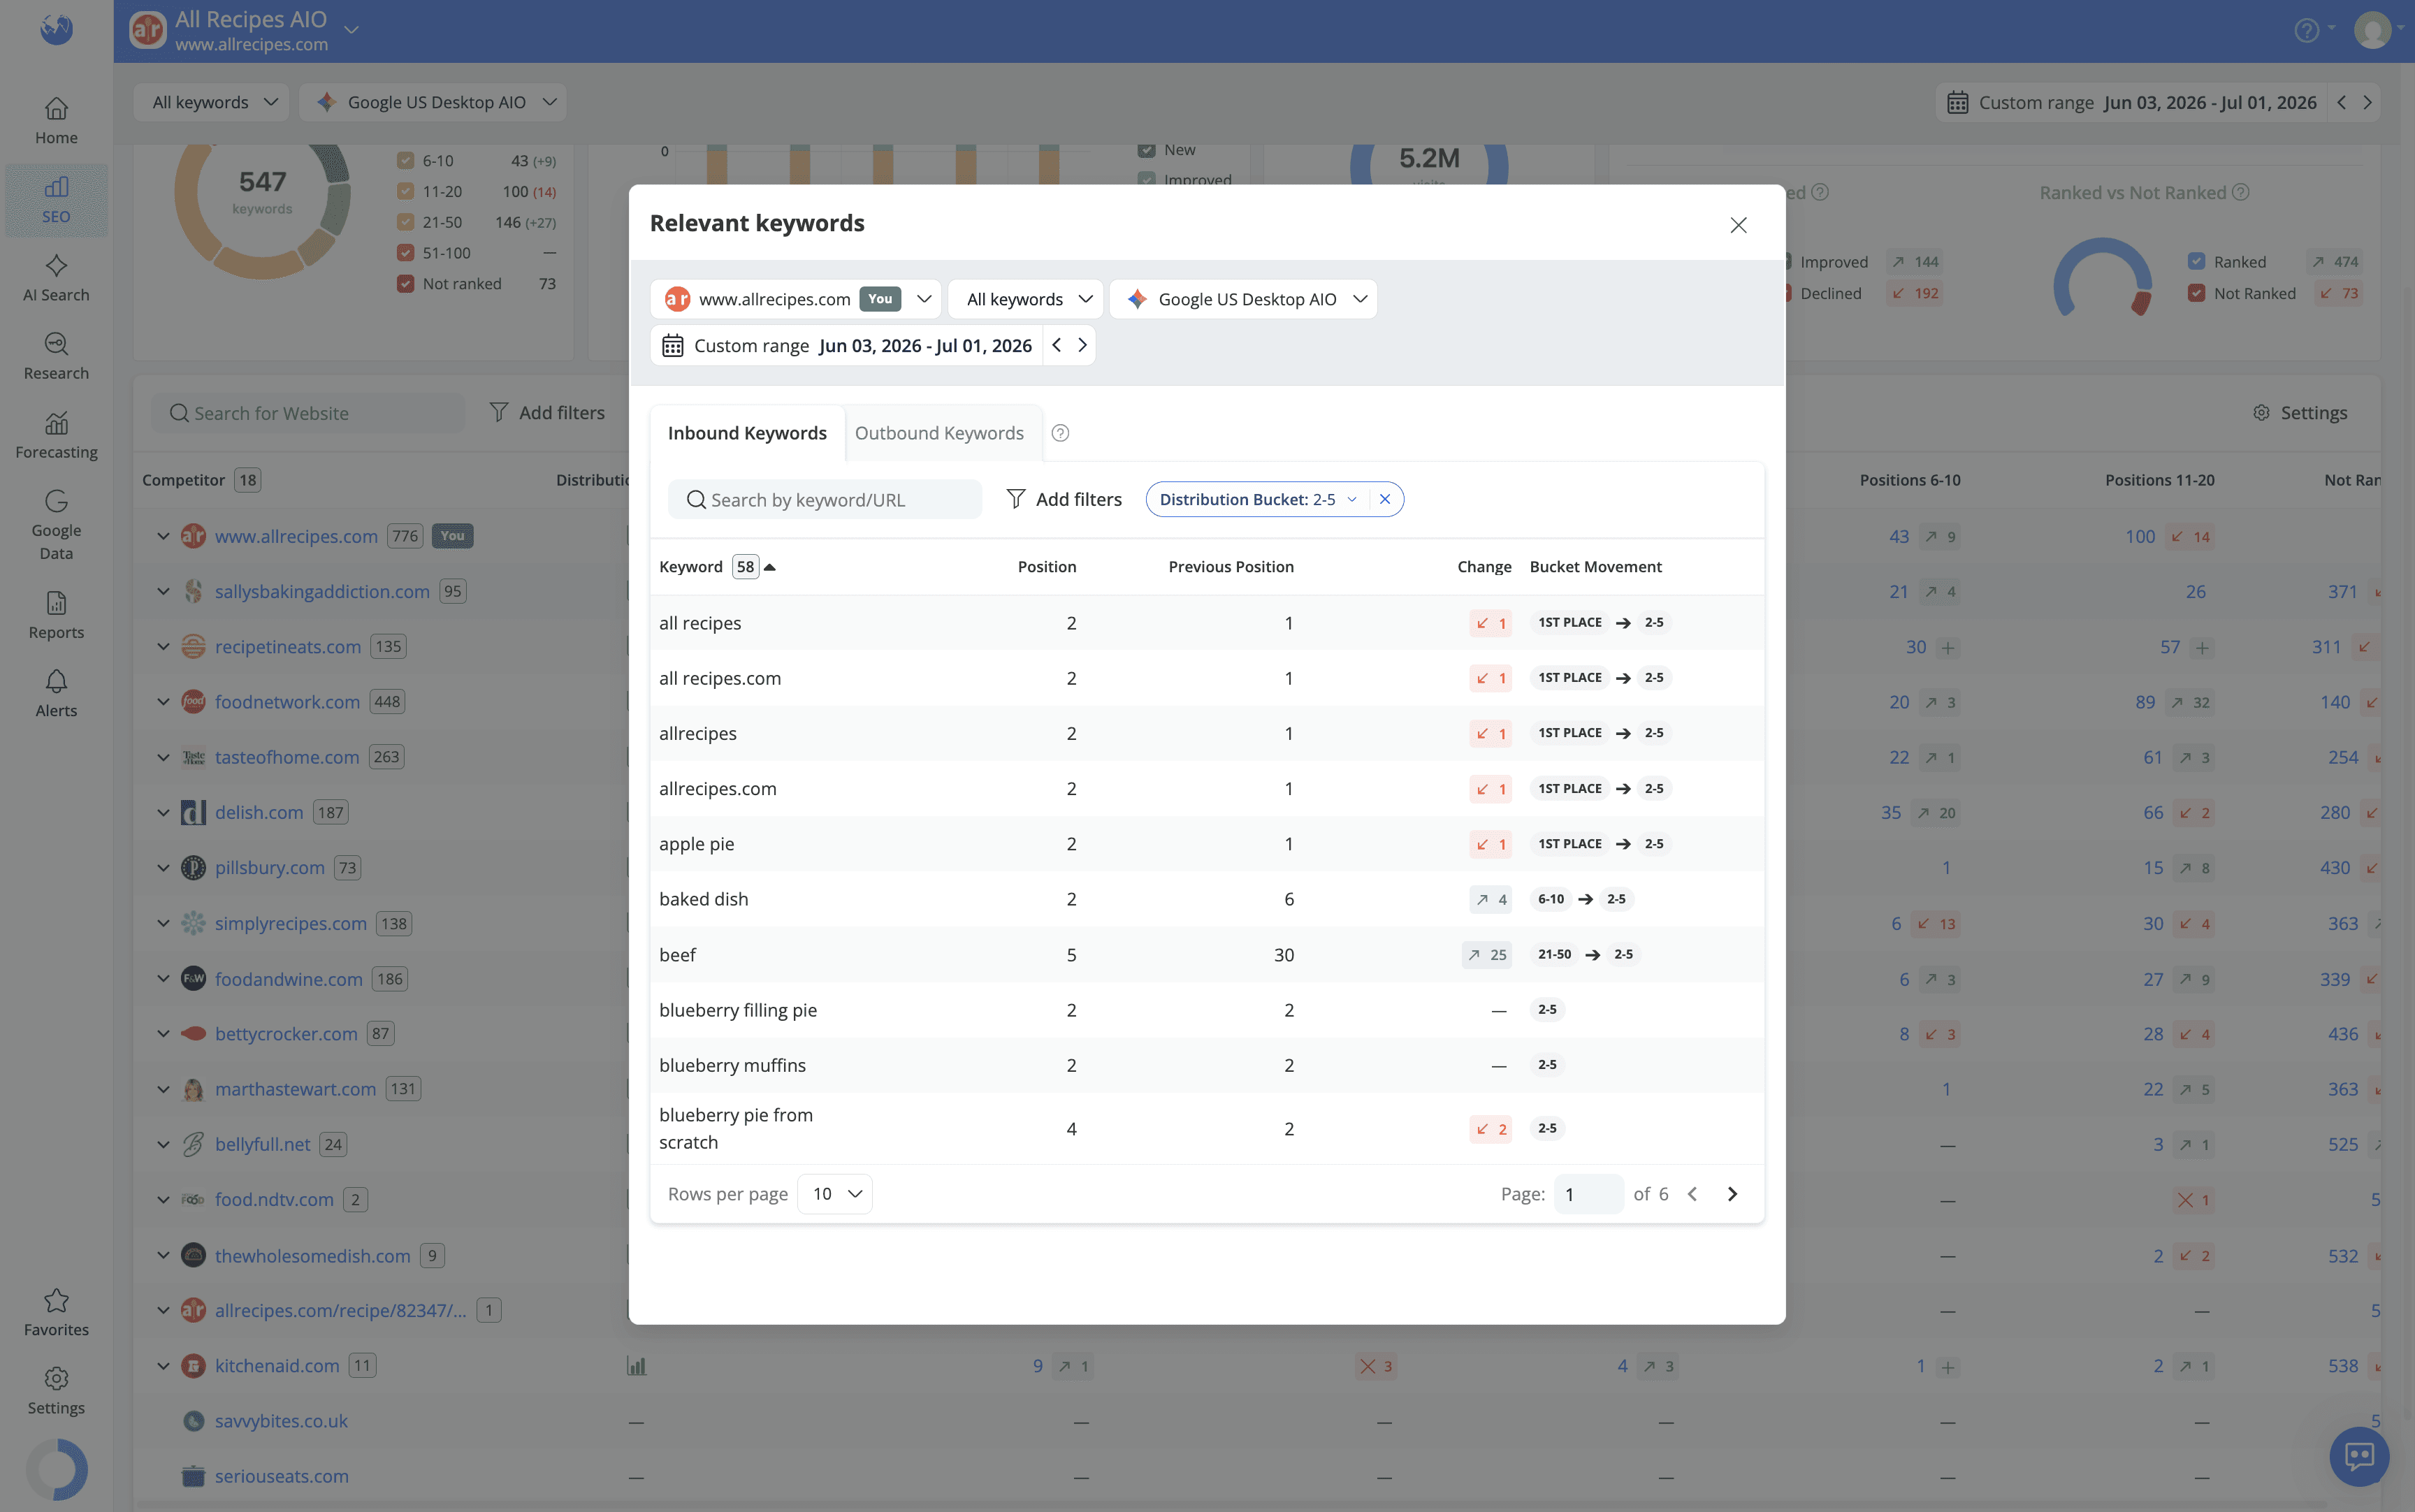Switch to Outbound Keywords tab

coord(939,433)
